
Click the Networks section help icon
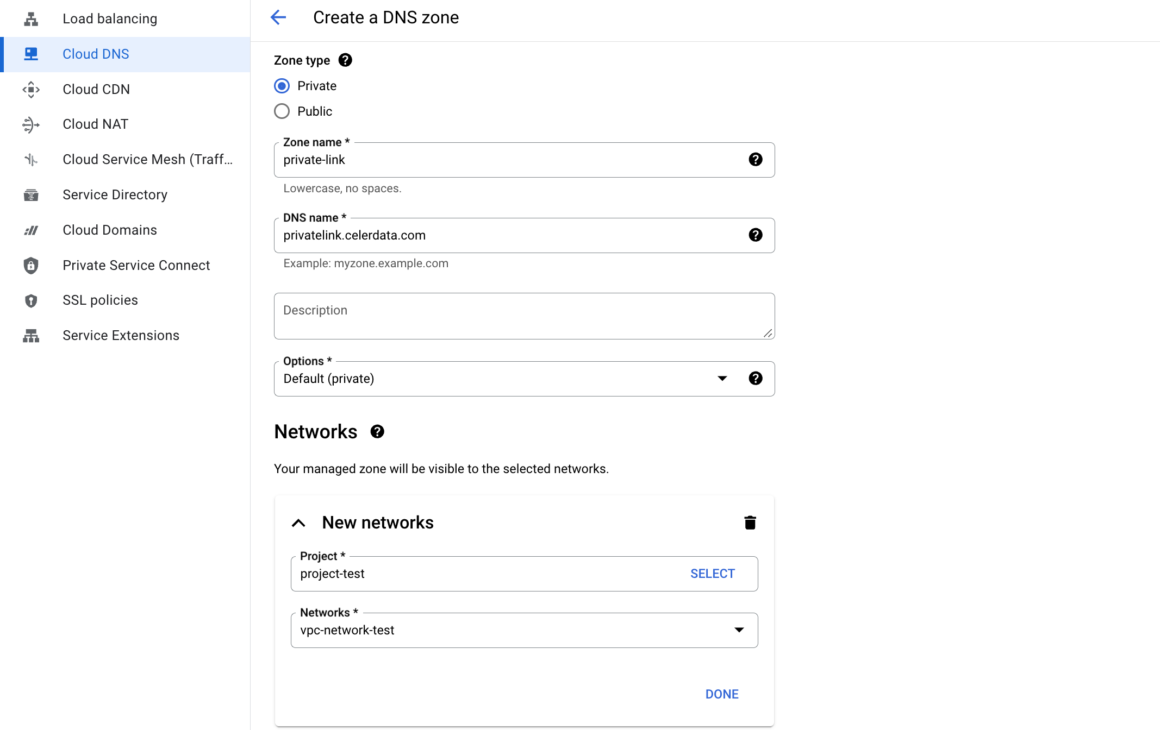point(377,431)
